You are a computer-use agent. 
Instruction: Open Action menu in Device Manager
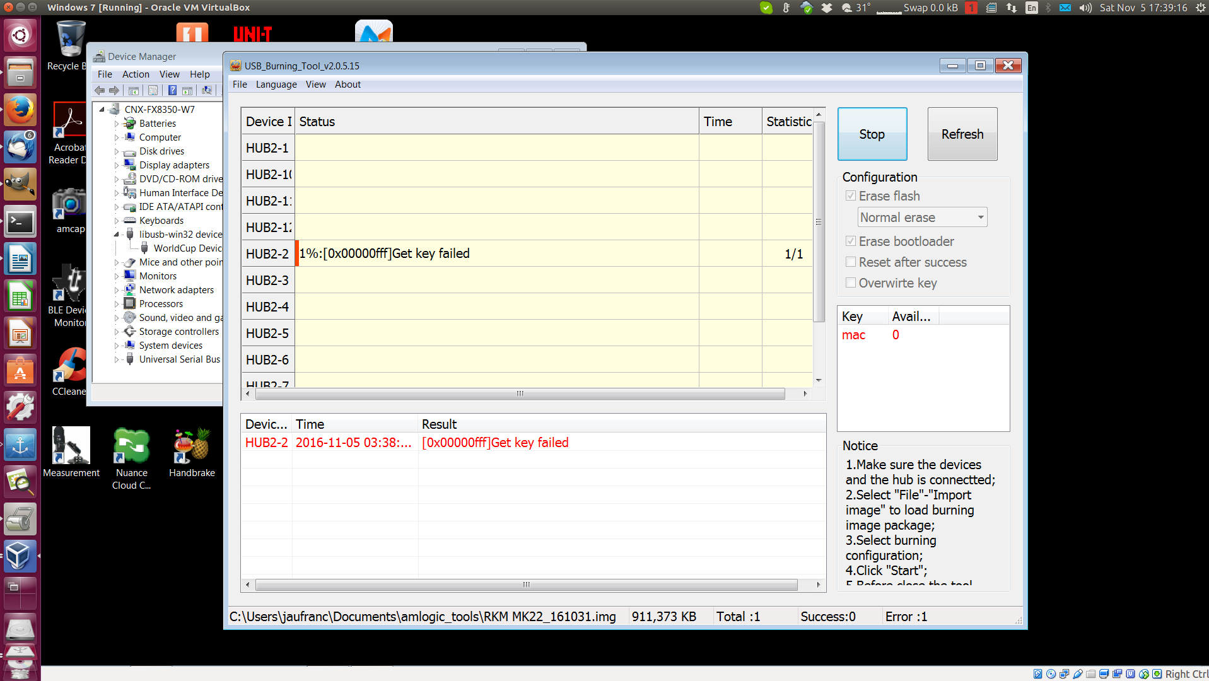(136, 74)
